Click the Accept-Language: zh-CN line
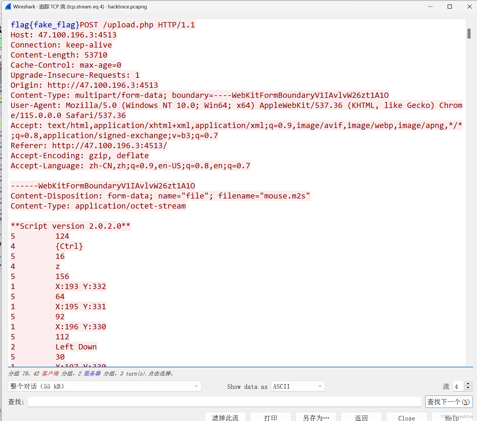Viewport: 477px width, 421px height. tap(130, 166)
